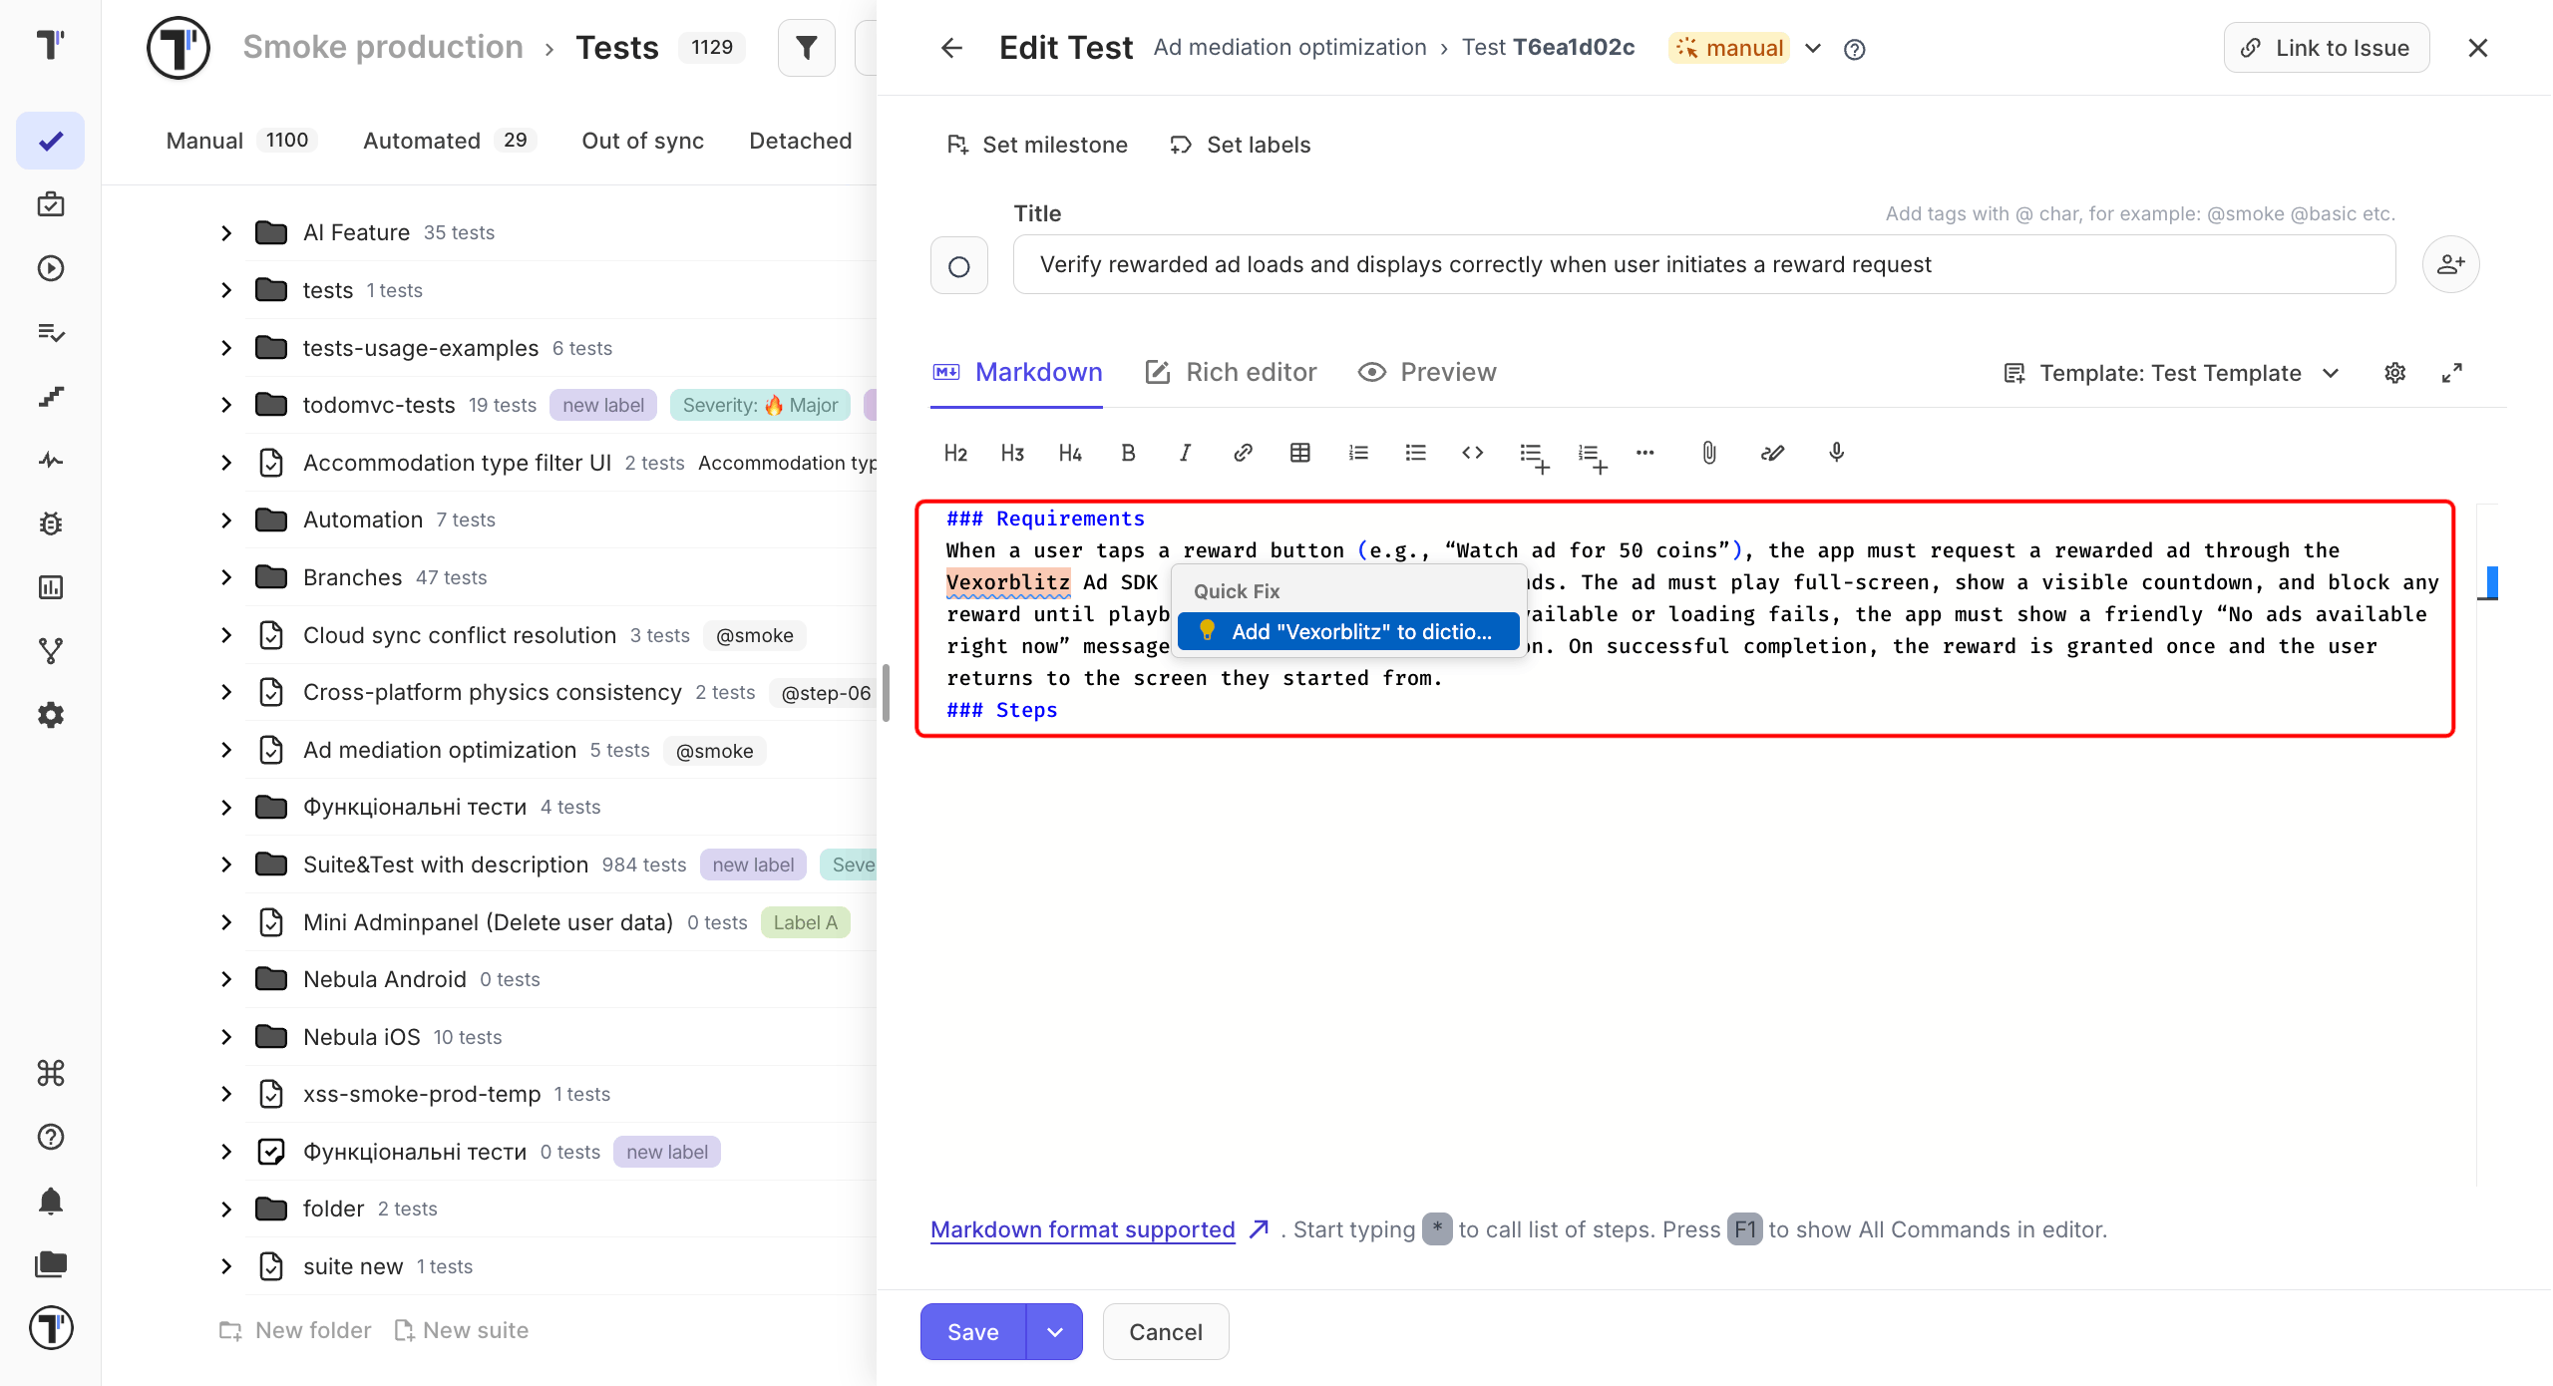
Task: Click the test Title input field
Action: [x=1704, y=265]
